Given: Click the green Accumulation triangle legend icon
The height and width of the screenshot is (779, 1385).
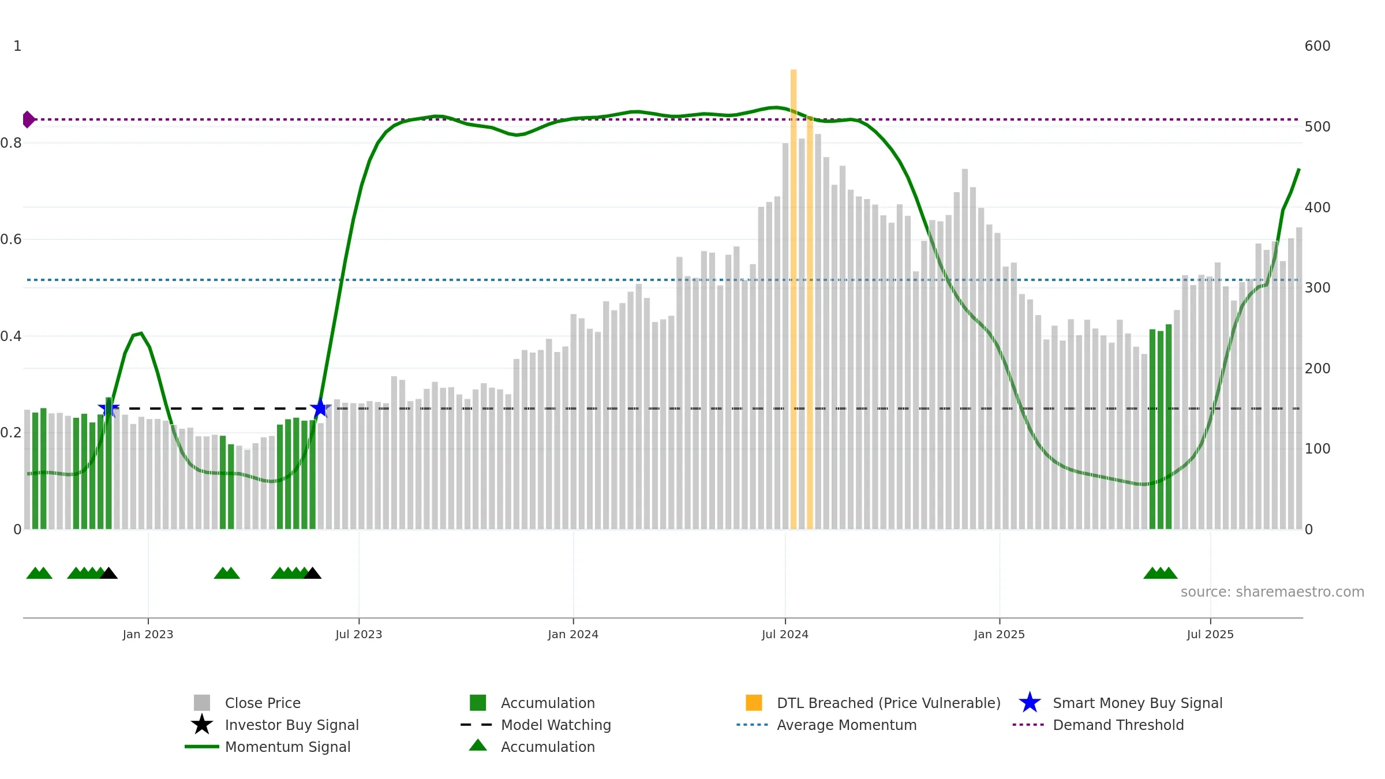Looking at the screenshot, I should click(x=477, y=746).
